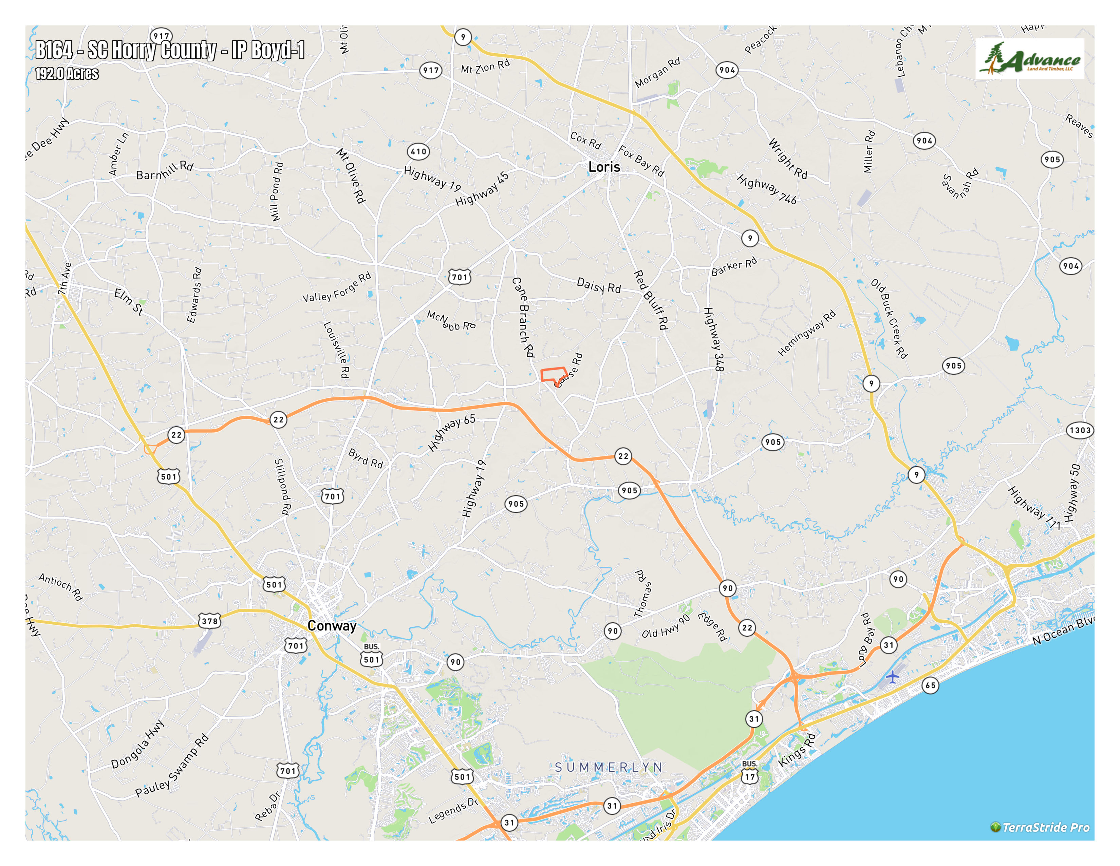Click the Highway 410 route marker
Screen dimensions: 1120x866
(x=418, y=151)
